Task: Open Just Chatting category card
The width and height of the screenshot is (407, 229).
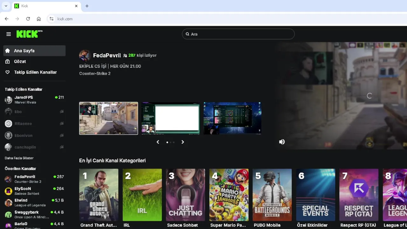Action: pos(185,195)
